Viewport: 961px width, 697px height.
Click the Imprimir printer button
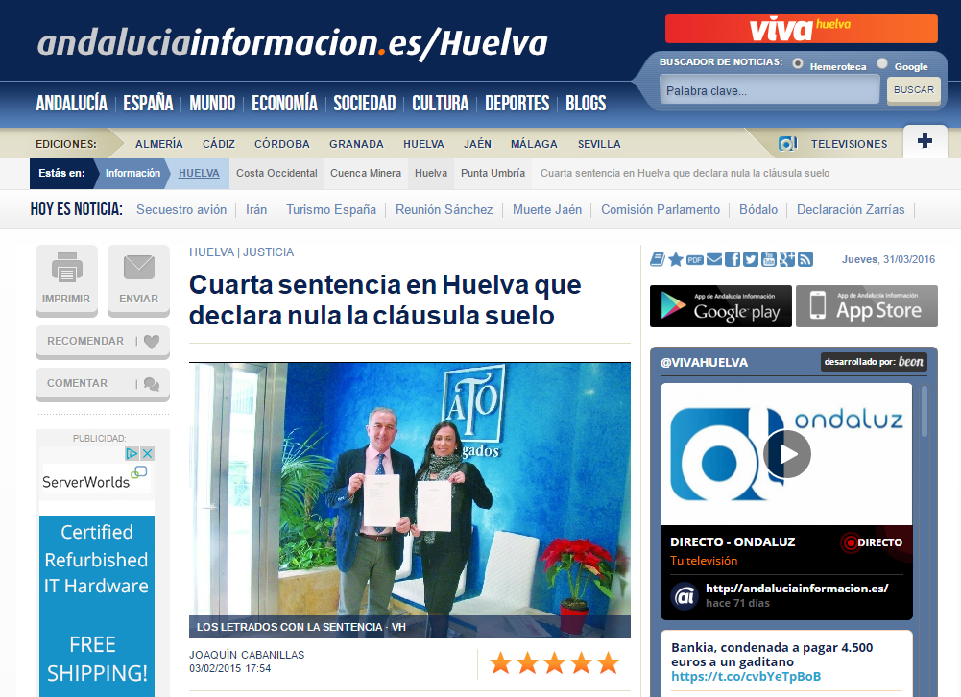coord(66,280)
